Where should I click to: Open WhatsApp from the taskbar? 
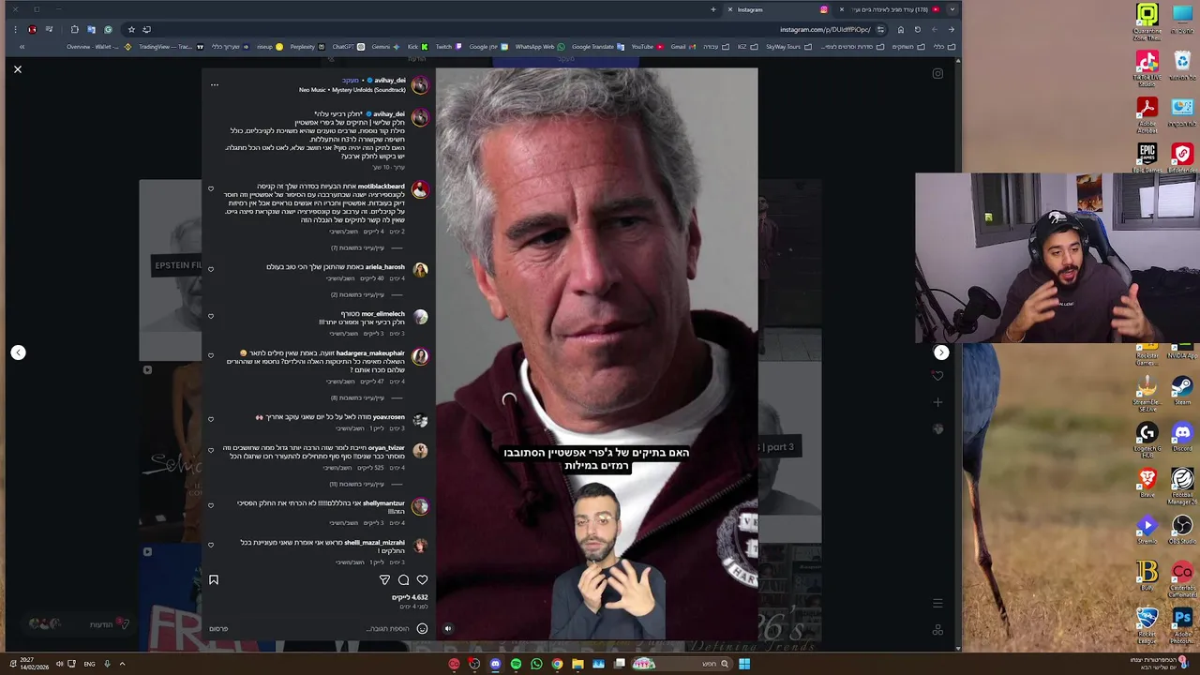coord(536,664)
